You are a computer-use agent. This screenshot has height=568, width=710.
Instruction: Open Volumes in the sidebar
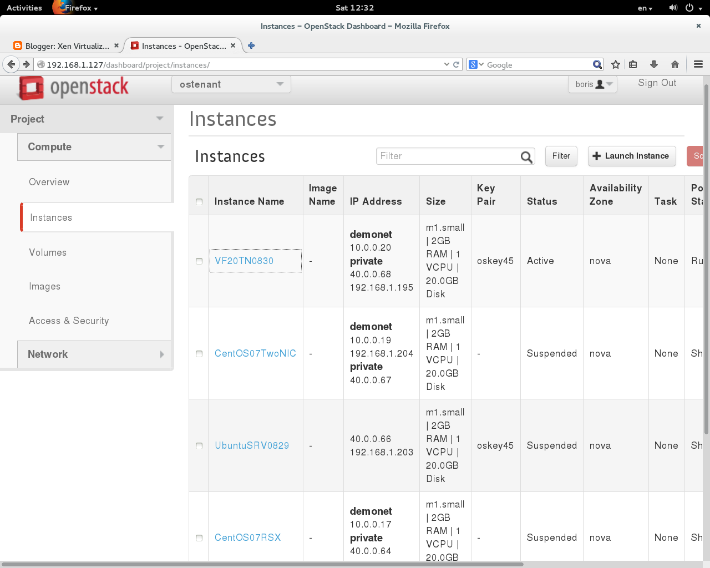point(48,252)
